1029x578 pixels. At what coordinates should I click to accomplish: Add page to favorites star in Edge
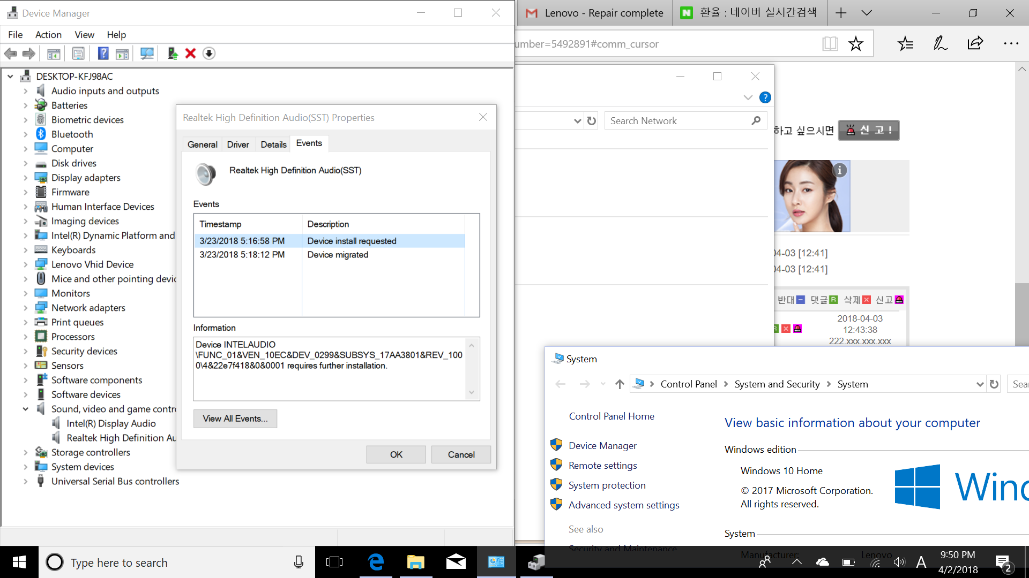[856, 44]
